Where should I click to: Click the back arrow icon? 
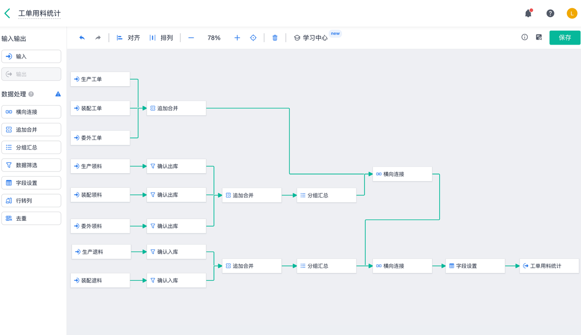tap(7, 14)
